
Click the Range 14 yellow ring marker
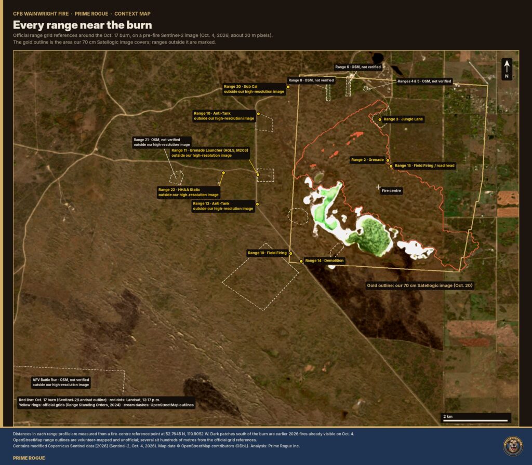pos(301,262)
